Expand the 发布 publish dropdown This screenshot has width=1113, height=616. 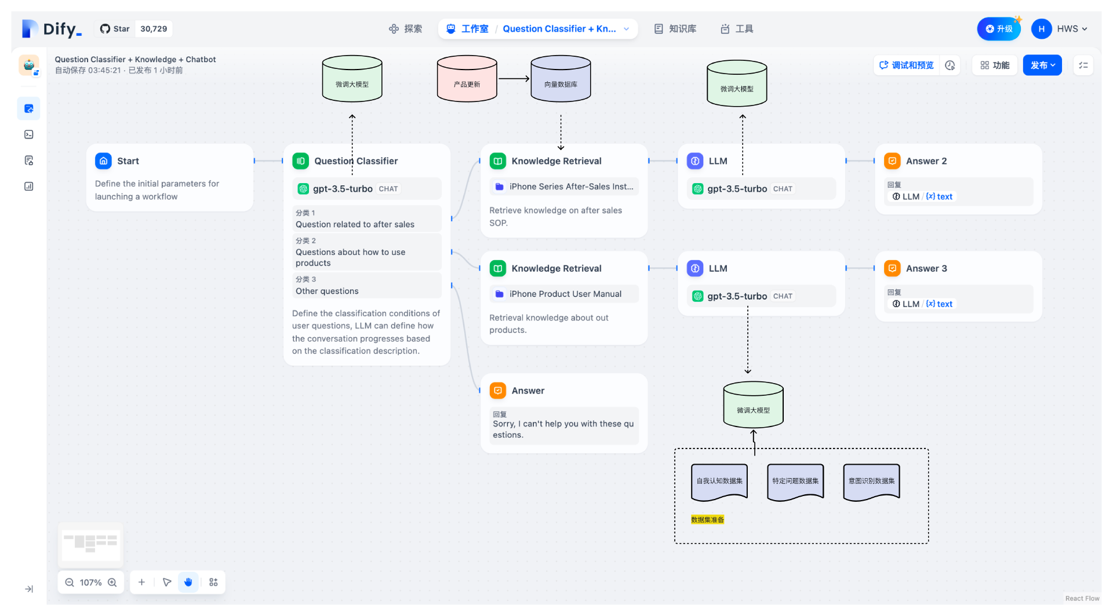pos(1042,65)
